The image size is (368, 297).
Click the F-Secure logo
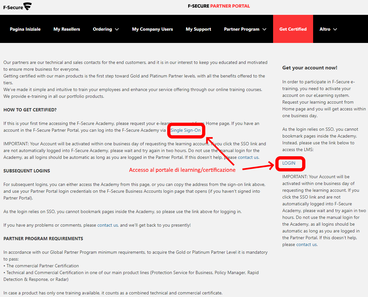17,6
